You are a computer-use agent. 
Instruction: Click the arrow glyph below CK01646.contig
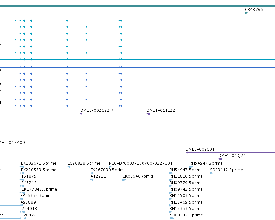coord(124,180)
